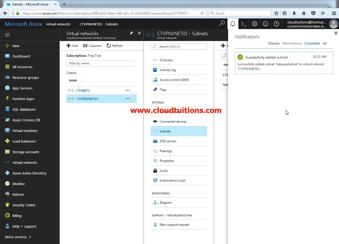Close the Virtual networks blade
339x244 pixels.
click(x=139, y=33)
